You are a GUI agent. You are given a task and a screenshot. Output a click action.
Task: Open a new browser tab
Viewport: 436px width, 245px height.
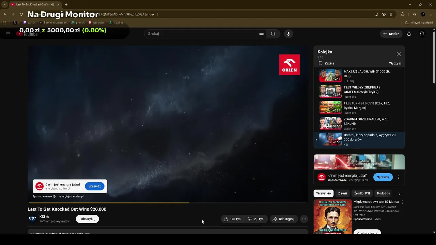pos(66,4)
